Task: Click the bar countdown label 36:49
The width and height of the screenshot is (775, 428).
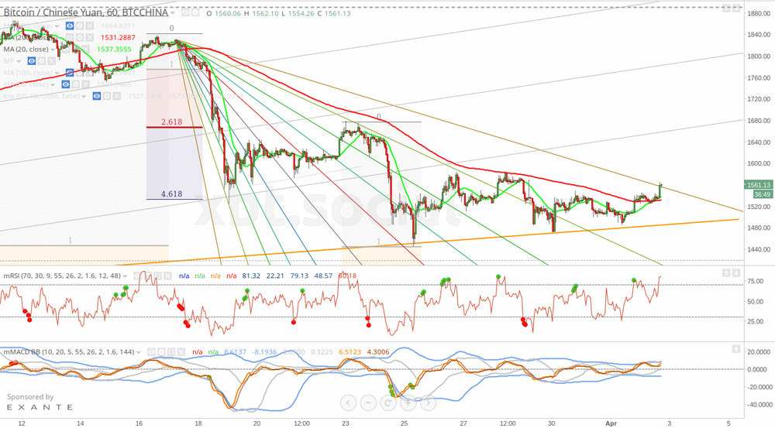Action: pyautogui.click(x=762, y=194)
